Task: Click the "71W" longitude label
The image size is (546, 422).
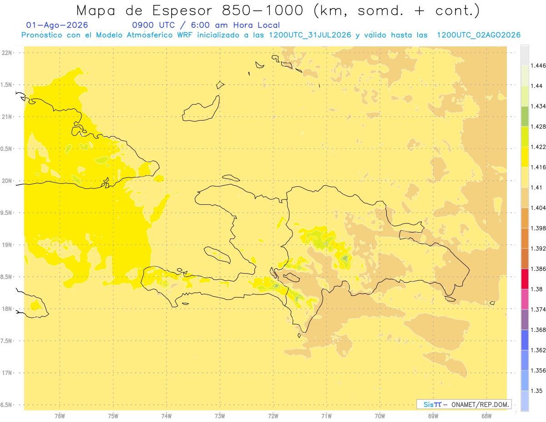Action: tap(326, 416)
